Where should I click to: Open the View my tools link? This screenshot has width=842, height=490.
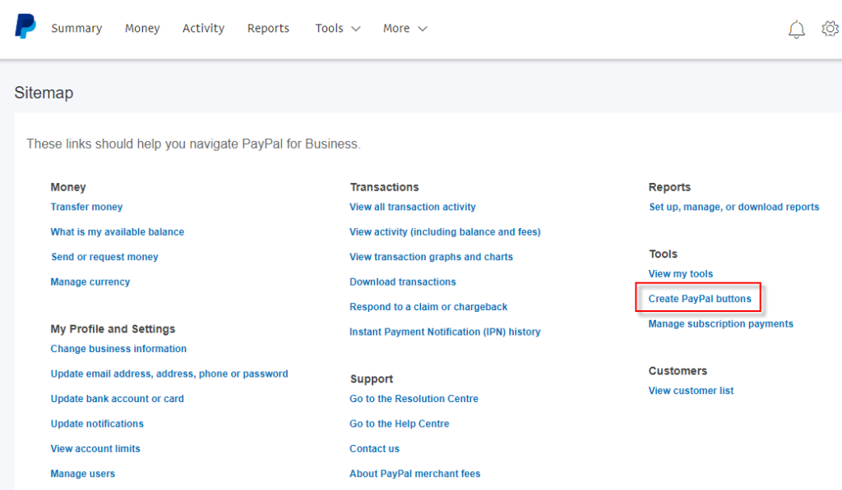pos(680,274)
